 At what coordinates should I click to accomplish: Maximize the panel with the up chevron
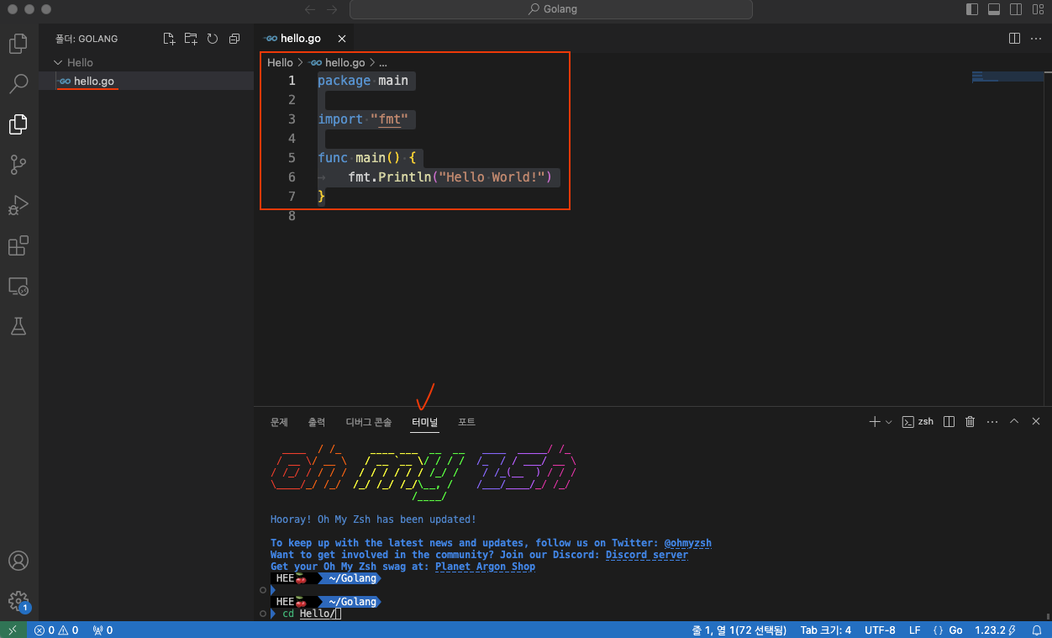1014,421
